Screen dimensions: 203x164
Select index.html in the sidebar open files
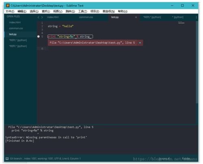(x=15, y=22)
